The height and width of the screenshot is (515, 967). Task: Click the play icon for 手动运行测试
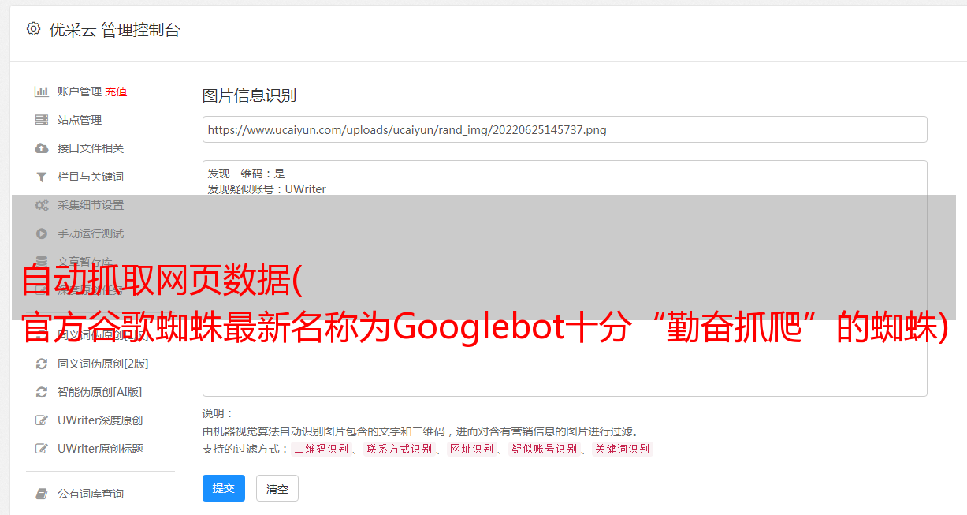[x=42, y=233]
